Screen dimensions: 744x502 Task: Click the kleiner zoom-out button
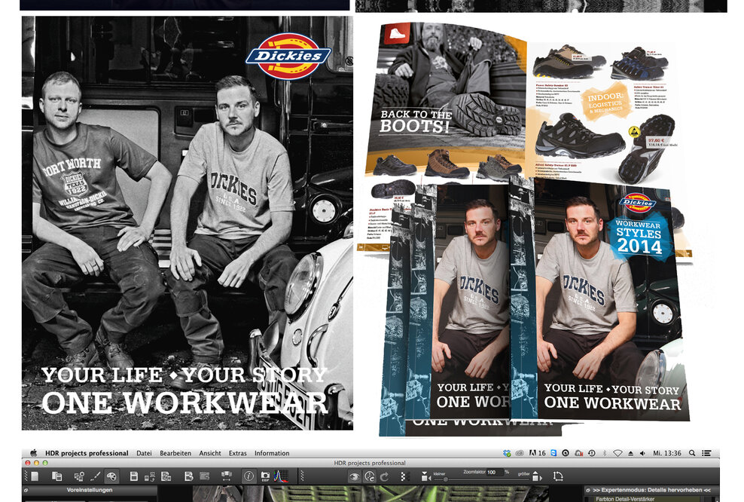pyautogui.click(x=425, y=476)
